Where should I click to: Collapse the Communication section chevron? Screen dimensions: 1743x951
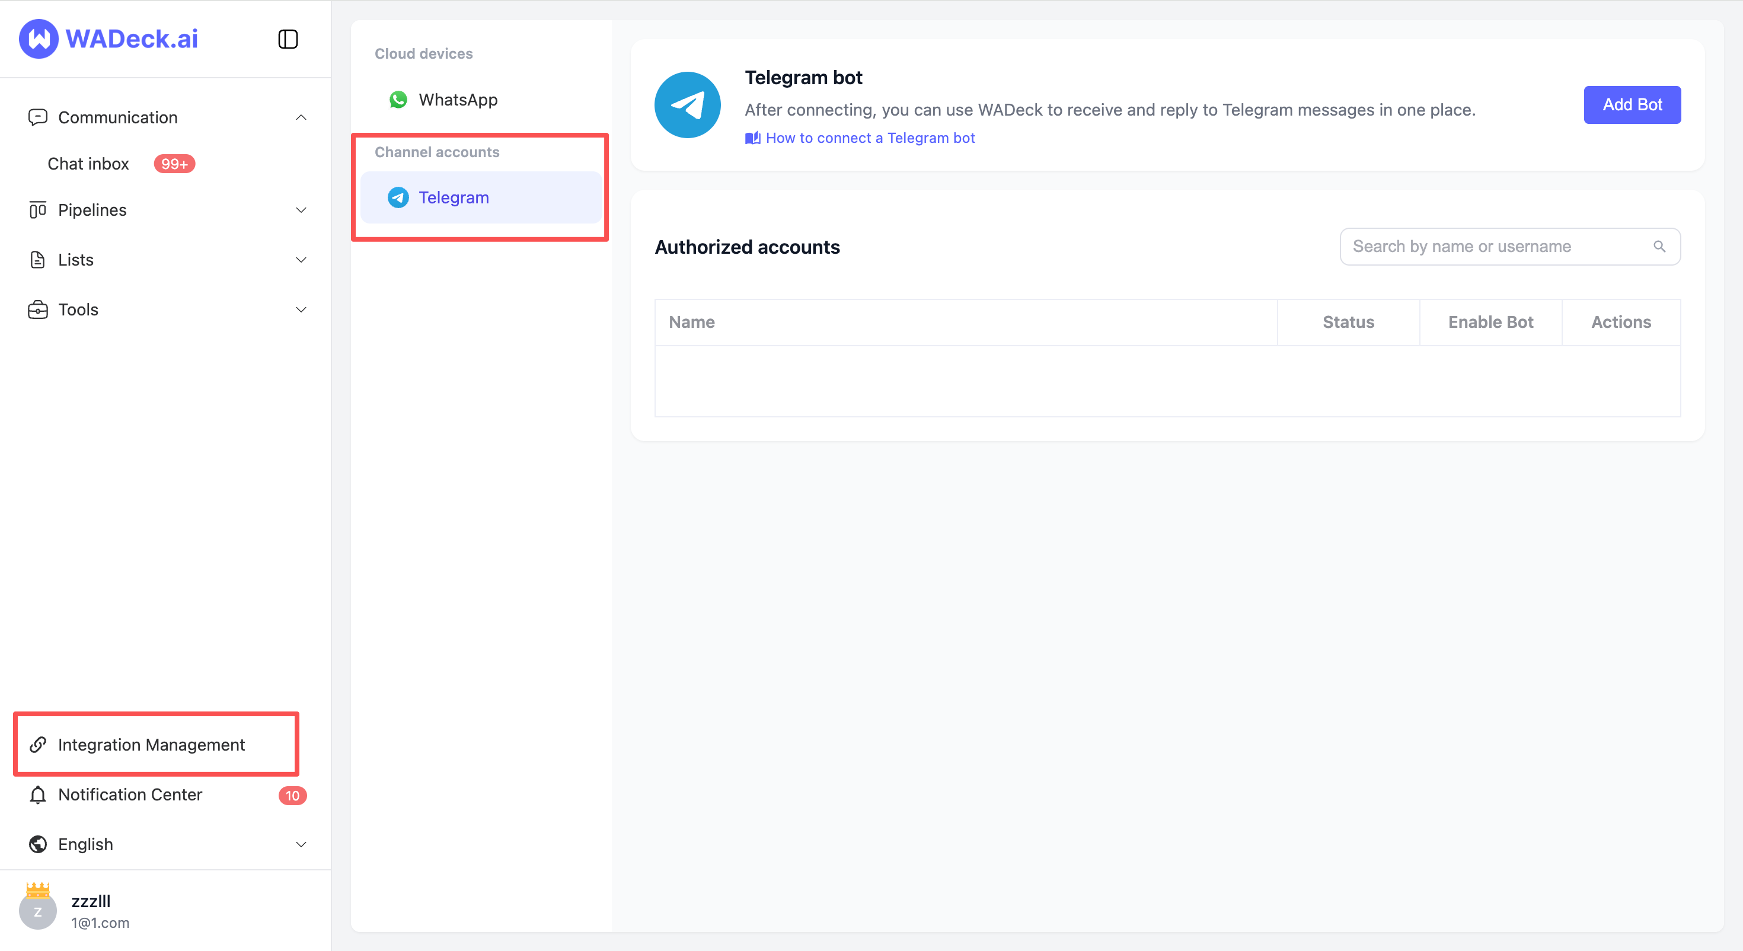(301, 117)
